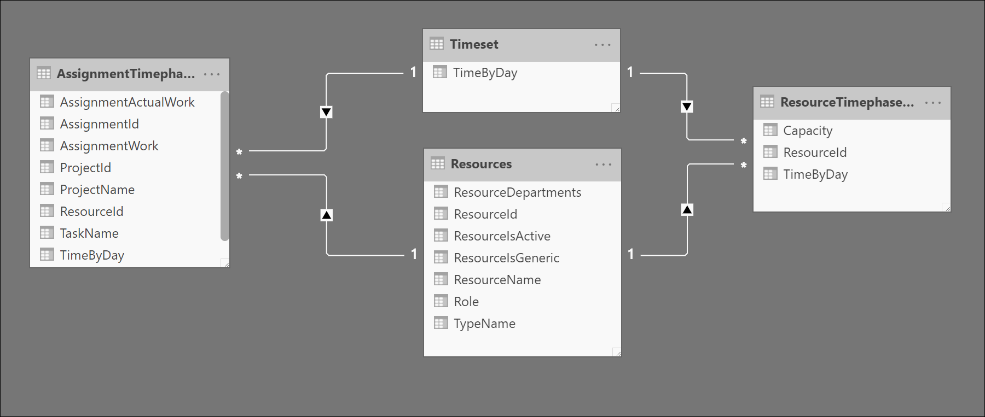Select filter arrow between Resources and AssignmentTimephased
The height and width of the screenshot is (417, 985).
327,215
